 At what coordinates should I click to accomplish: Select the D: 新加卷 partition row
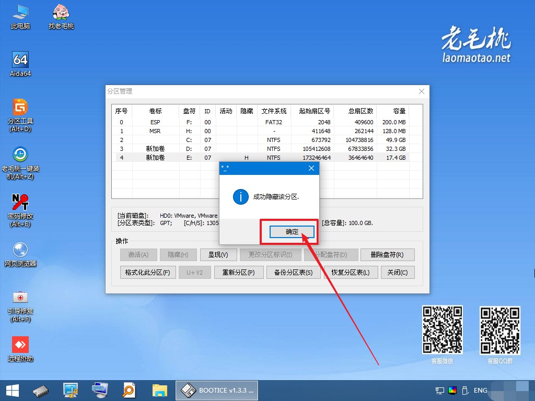[x=261, y=149]
